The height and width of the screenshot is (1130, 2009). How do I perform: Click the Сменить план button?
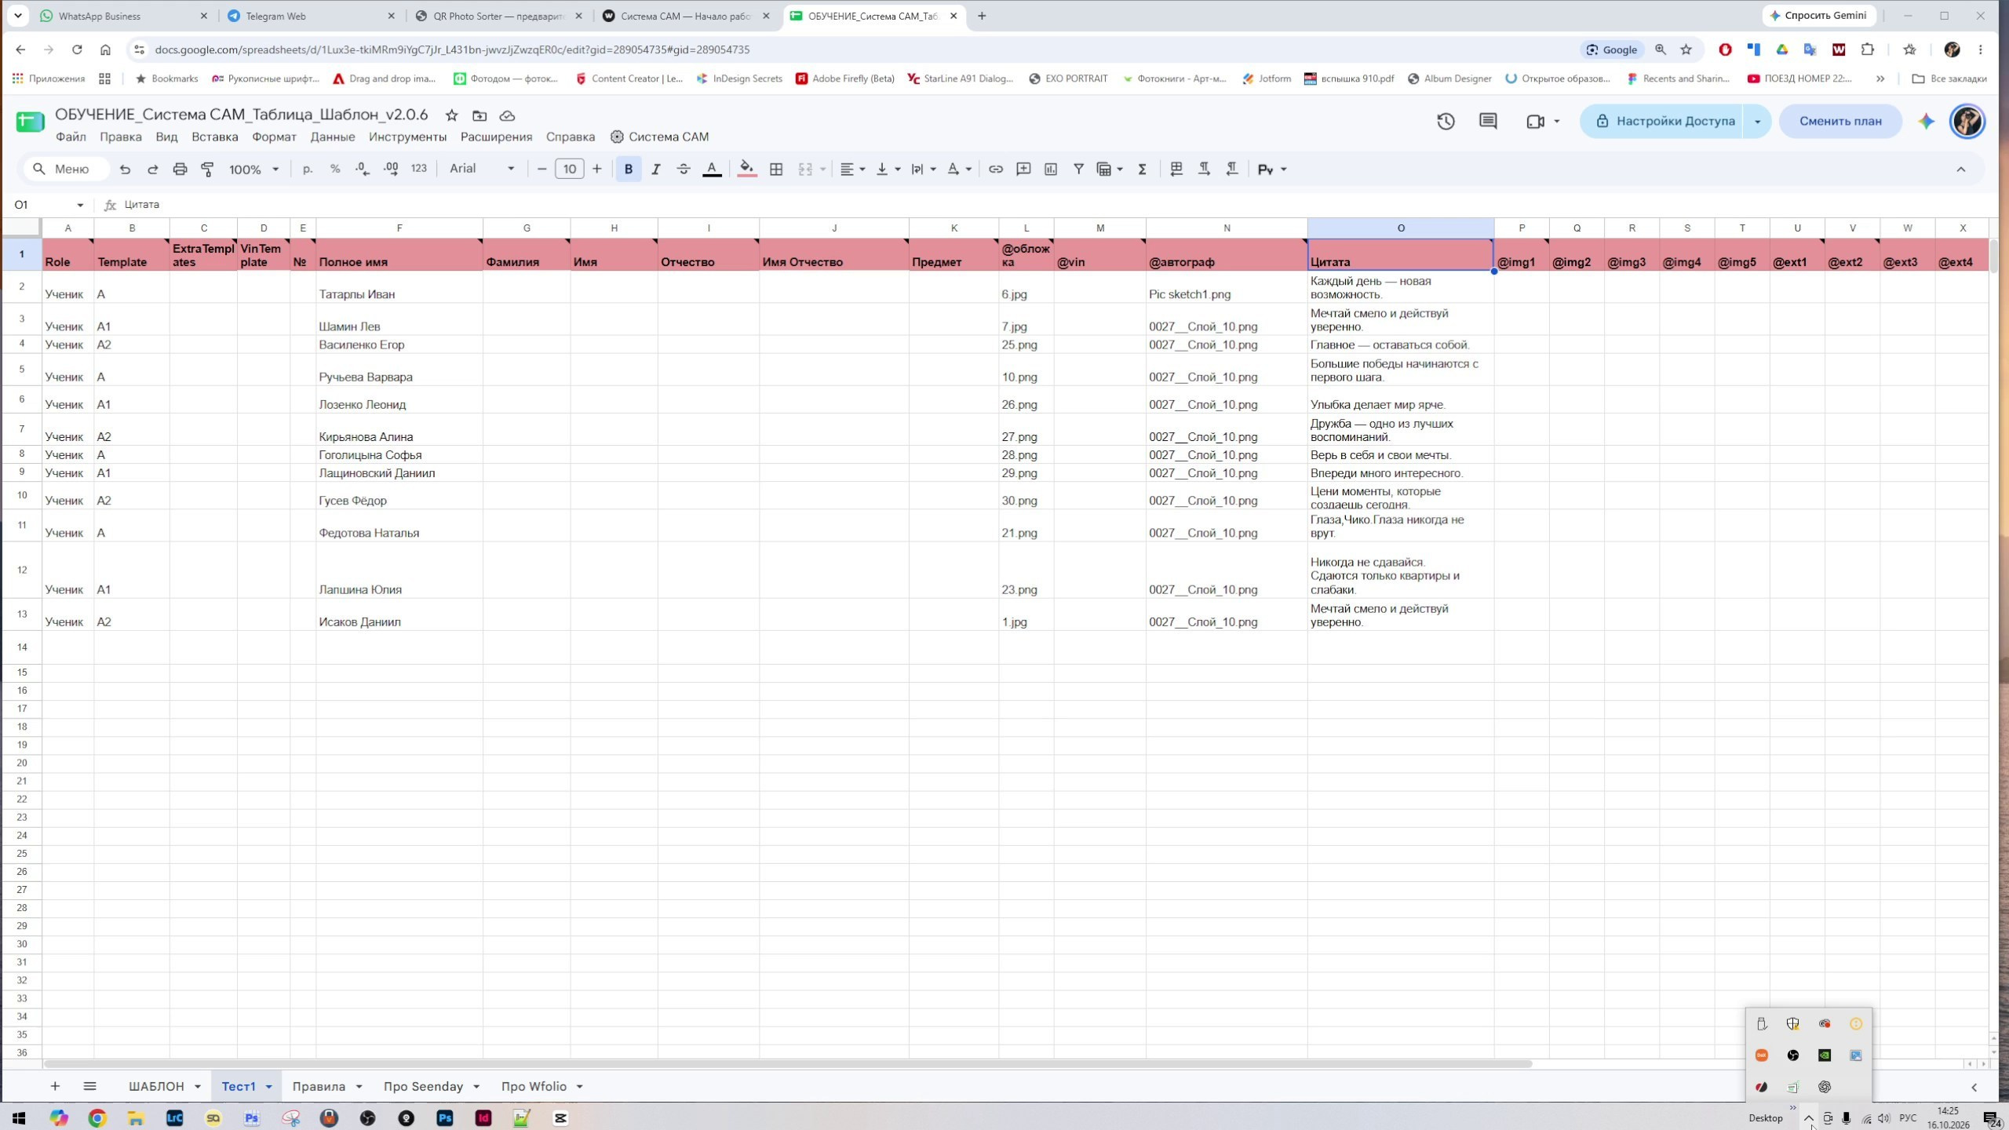[1840, 121]
